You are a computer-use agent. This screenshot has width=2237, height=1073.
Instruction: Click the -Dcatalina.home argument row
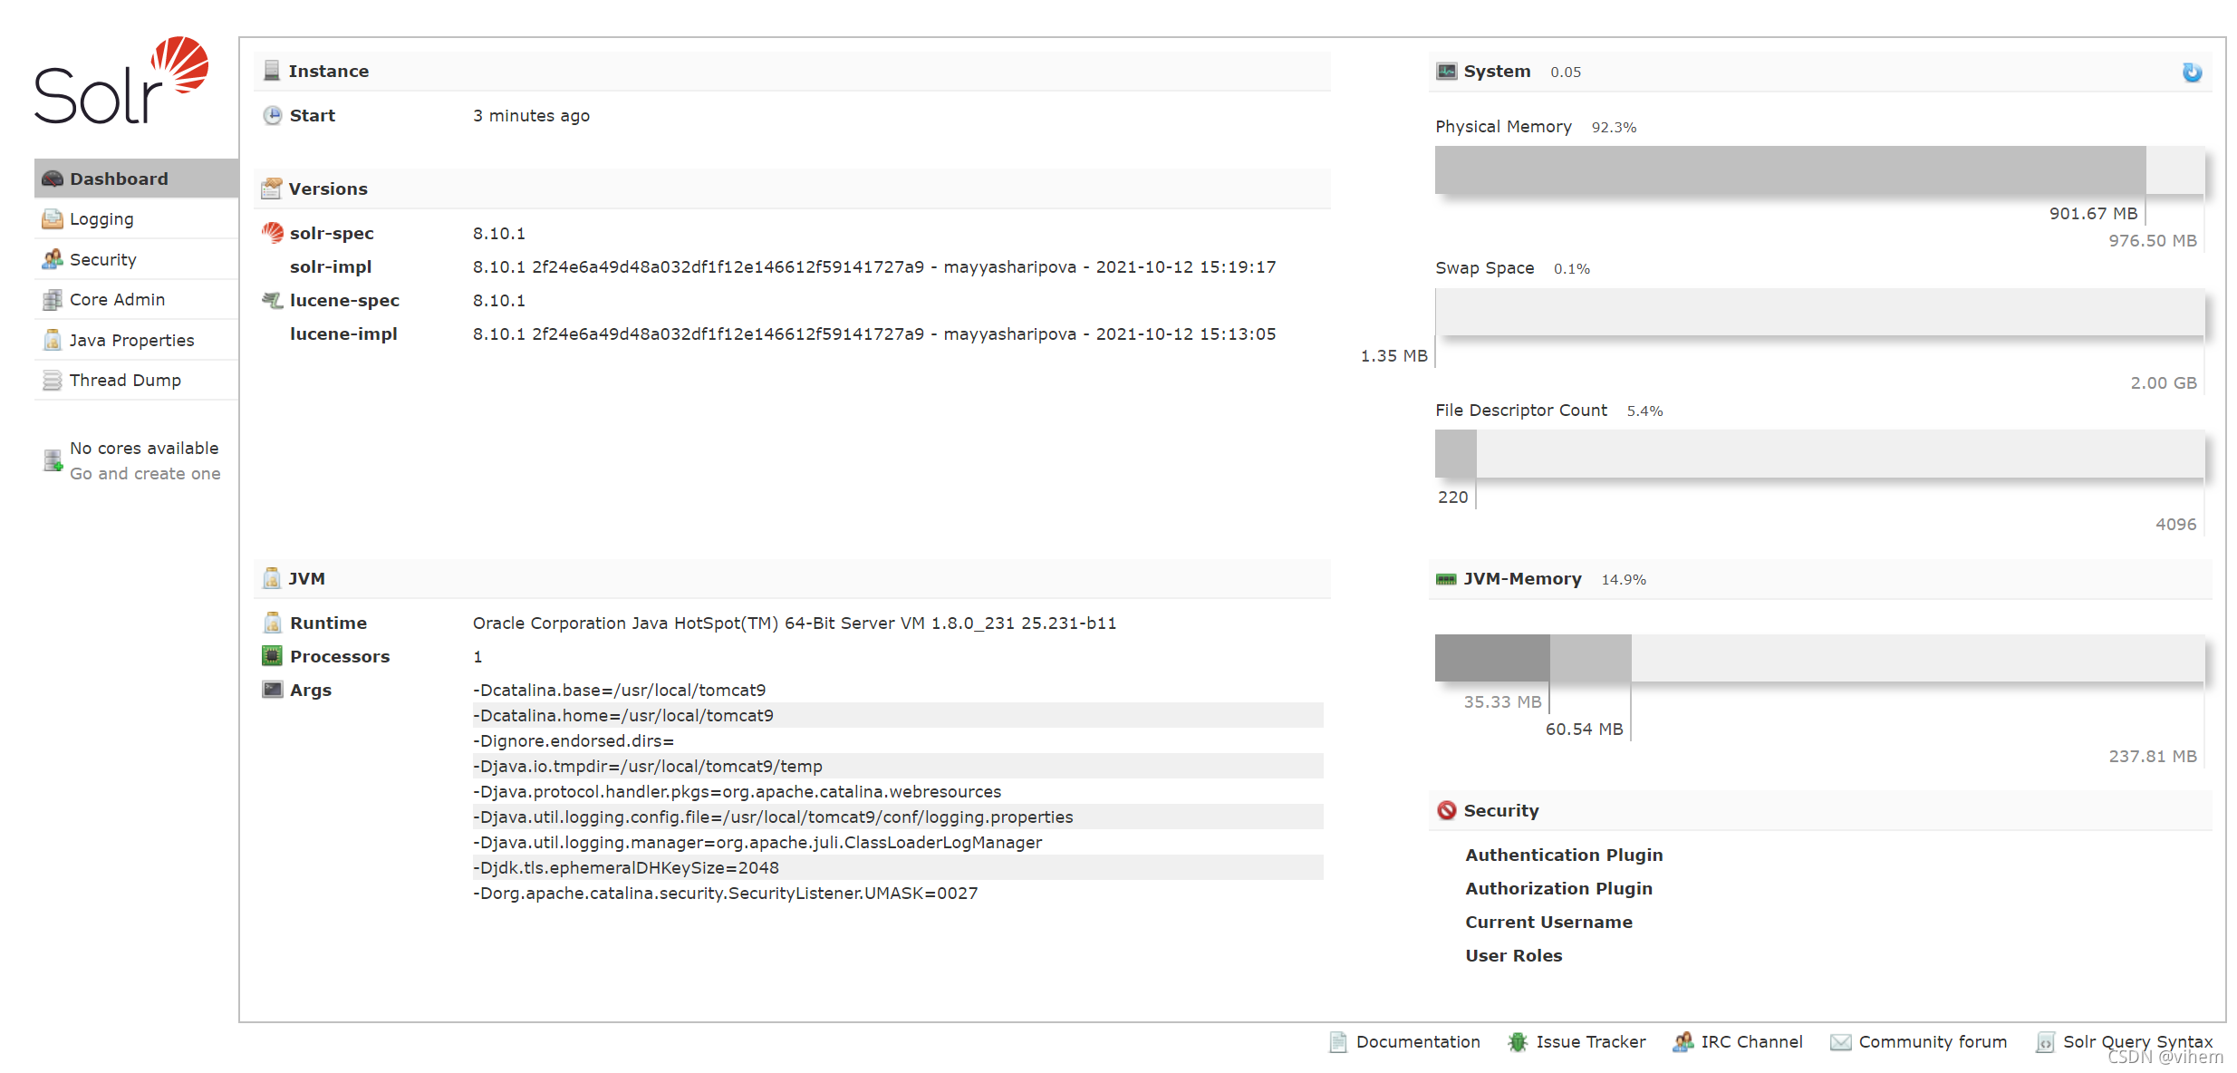pyautogui.click(x=897, y=715)
